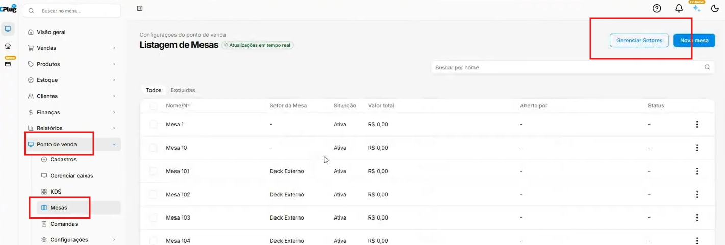
Task: Collapse the Ponto de venda chevron
Action: pyautogui.click(x=114, y=144)
